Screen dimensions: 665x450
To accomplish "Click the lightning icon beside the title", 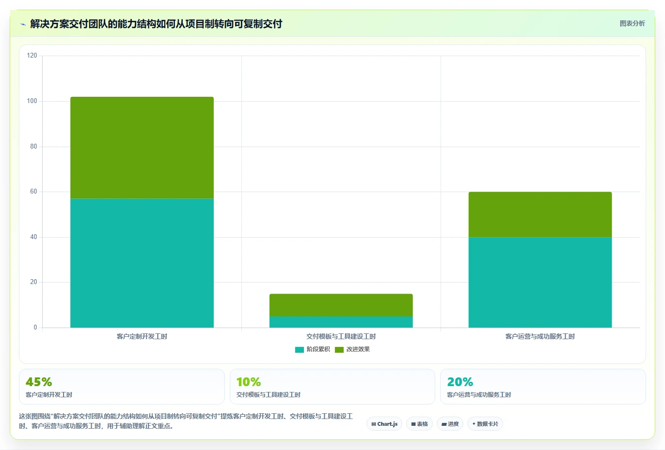I will [23, 24].
